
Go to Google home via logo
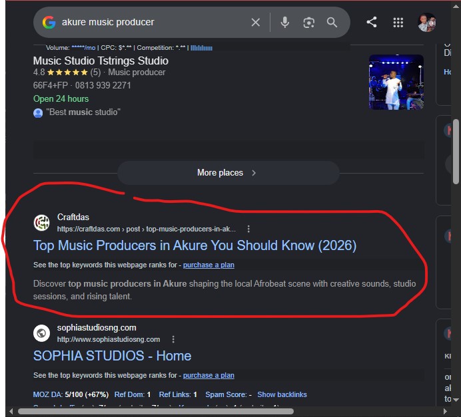(x=49, y=23)
